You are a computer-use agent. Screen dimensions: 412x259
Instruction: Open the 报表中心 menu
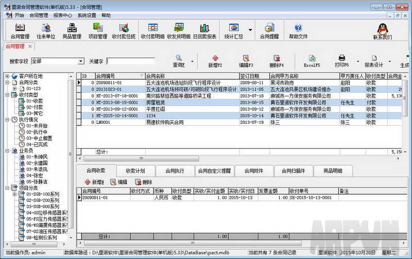tap(62, 15)
